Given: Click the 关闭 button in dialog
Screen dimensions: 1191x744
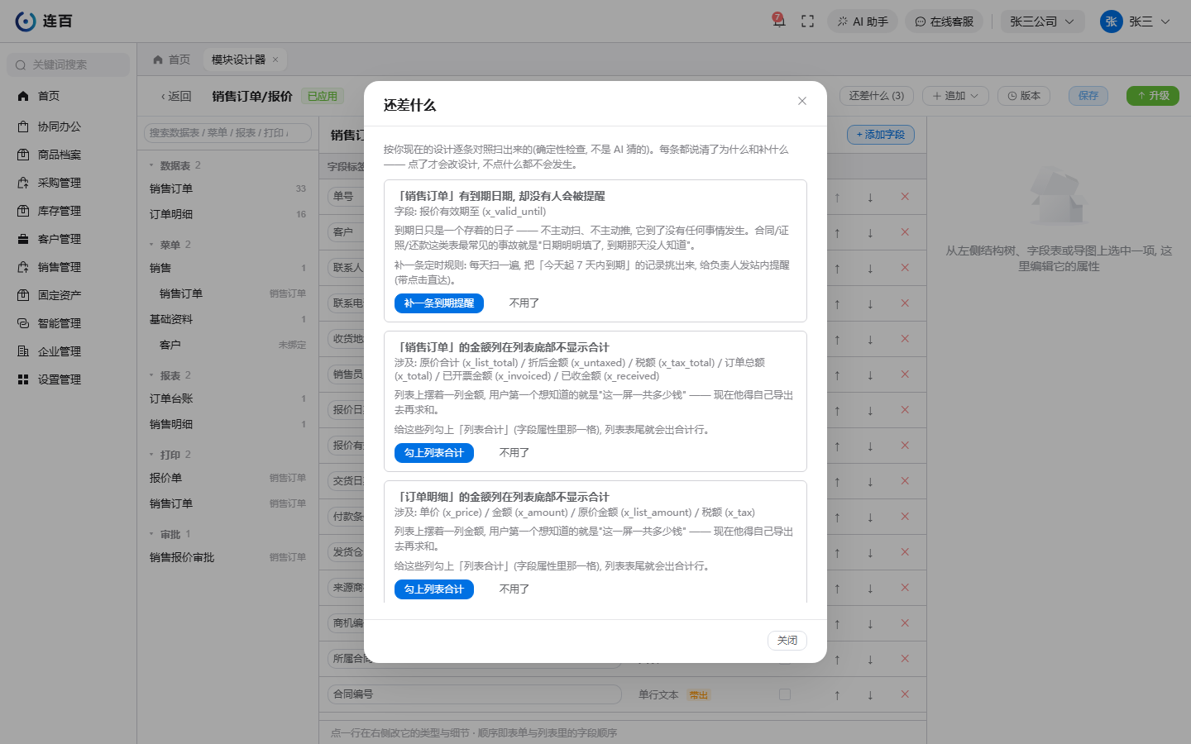Looking at the screenshot, I should [x=787, y=641].
